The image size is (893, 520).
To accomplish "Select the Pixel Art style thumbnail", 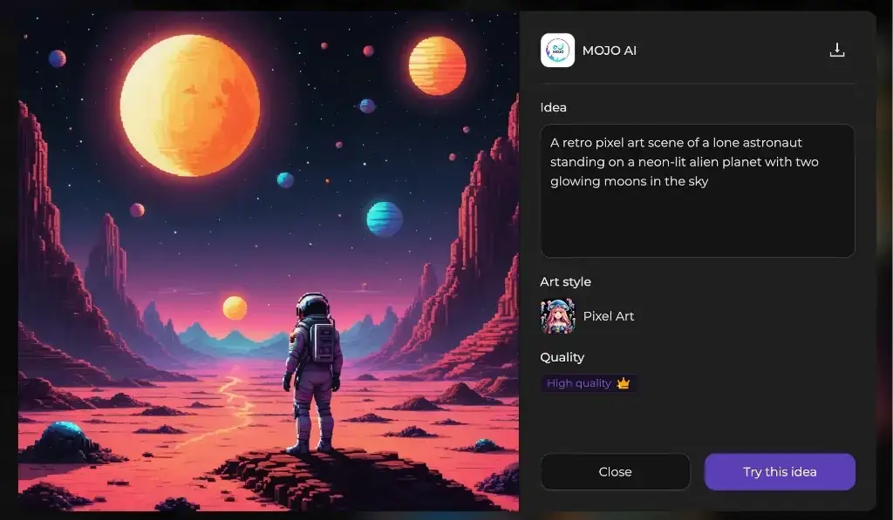I will pyautogui.click(x=557, y=316).
